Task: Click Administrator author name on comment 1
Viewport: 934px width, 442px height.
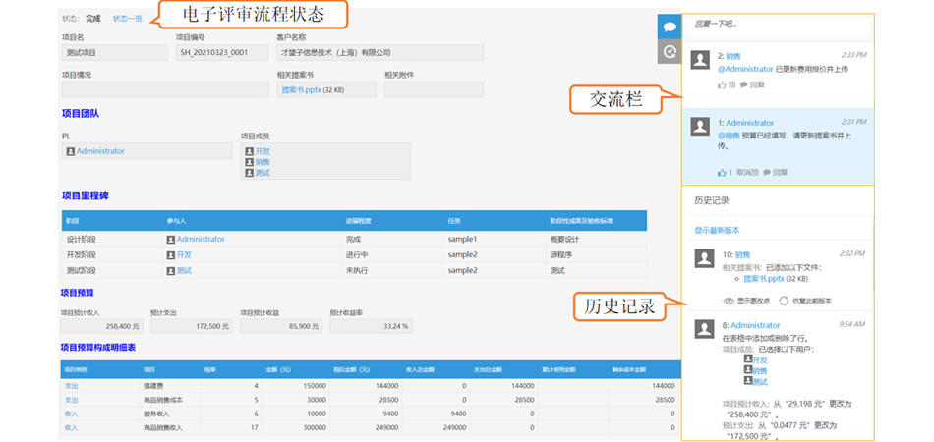Action: point(750,123)
